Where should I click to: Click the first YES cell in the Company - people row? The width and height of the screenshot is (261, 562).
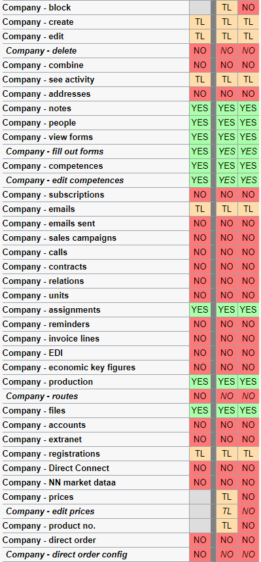200,122
